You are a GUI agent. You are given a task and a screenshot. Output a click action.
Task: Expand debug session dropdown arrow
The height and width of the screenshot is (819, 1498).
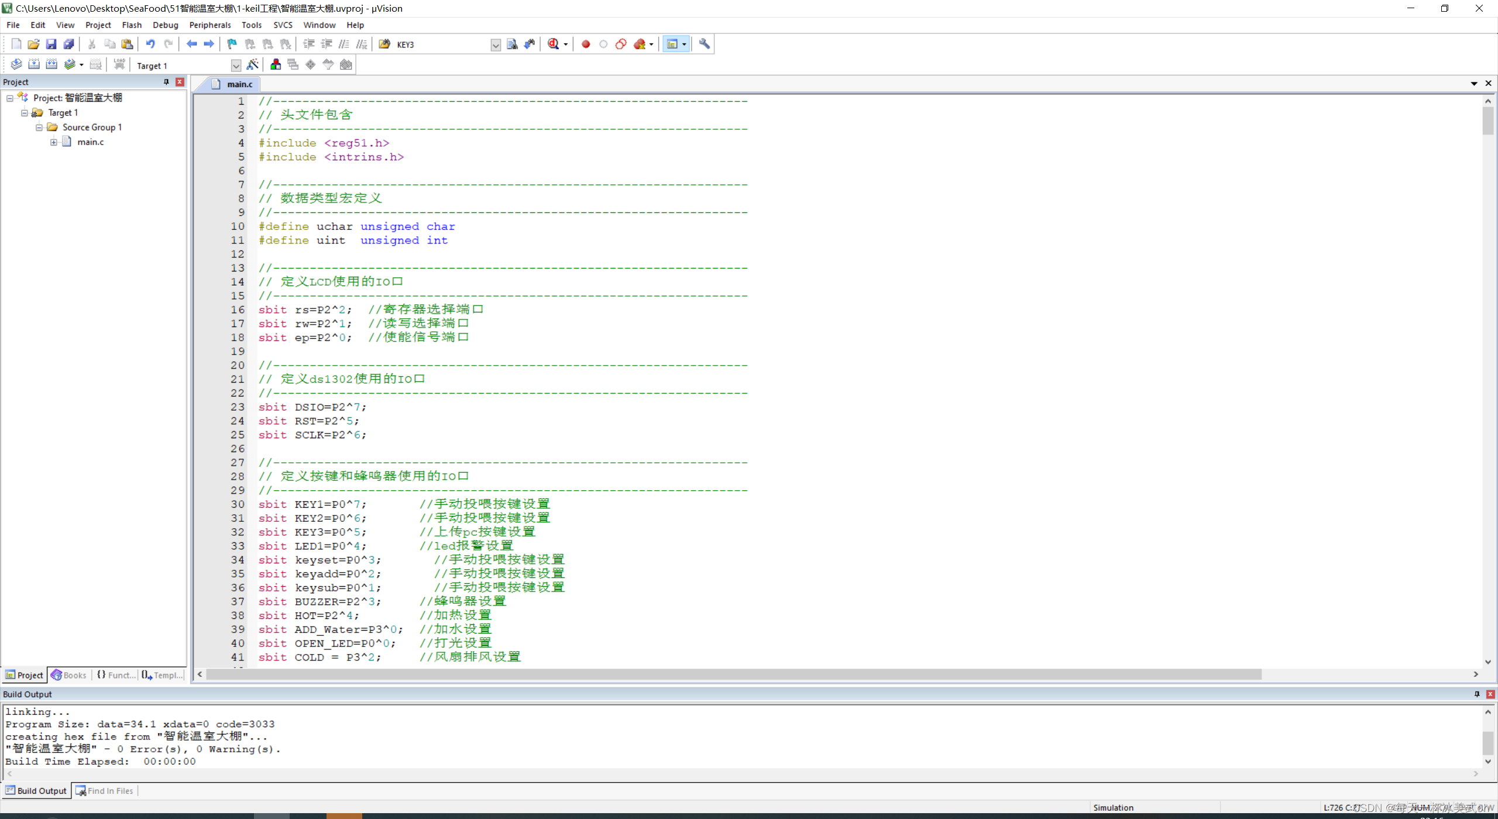pyautogui.click(x=566, y=44)
